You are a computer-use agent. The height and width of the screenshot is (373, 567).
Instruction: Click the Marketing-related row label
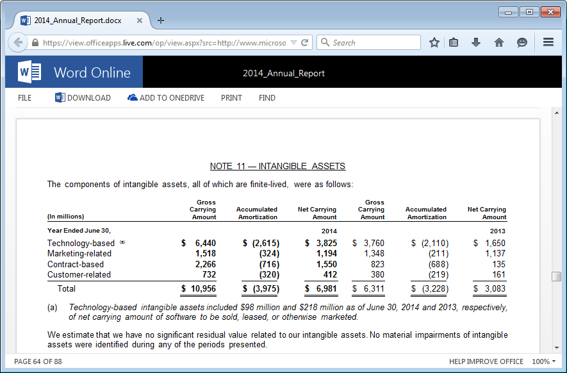(x=79, y=254)
